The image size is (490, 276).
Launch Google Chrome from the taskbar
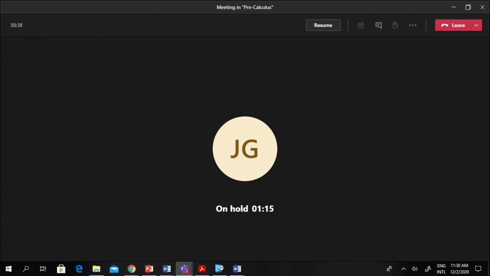click(131, 269)
